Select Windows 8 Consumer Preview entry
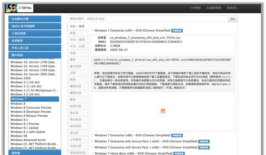This screenshot has width=266, height=155. point(31,108)
